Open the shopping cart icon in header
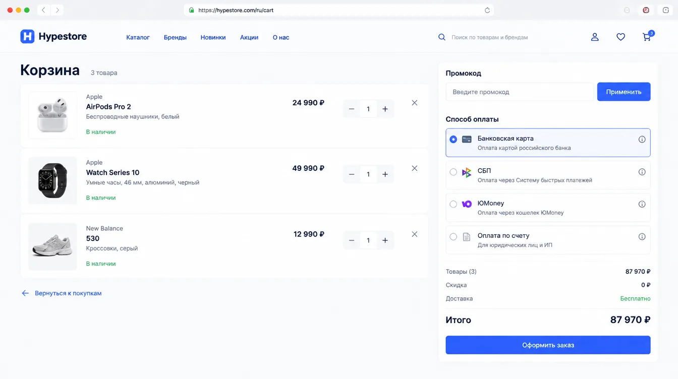This screenshot has height=379, width=678. 647,37
